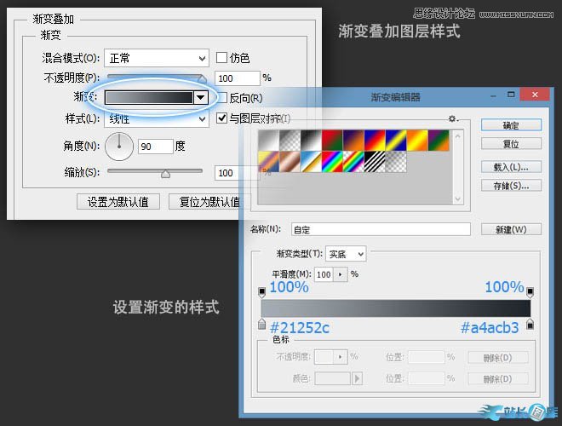Select the right color stop below gradient bar
The image size is (562, 426).
530,325
